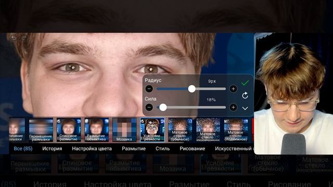
Task: Click the webcam overlay video
Action: pyautogui.click(x=293, y=94)
